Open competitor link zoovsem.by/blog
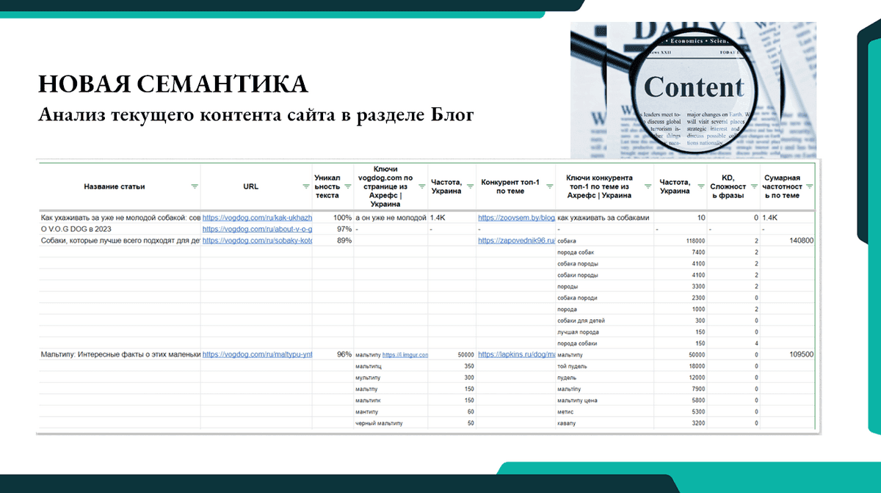This screenshot has height=493, width=881. (516, 218)
